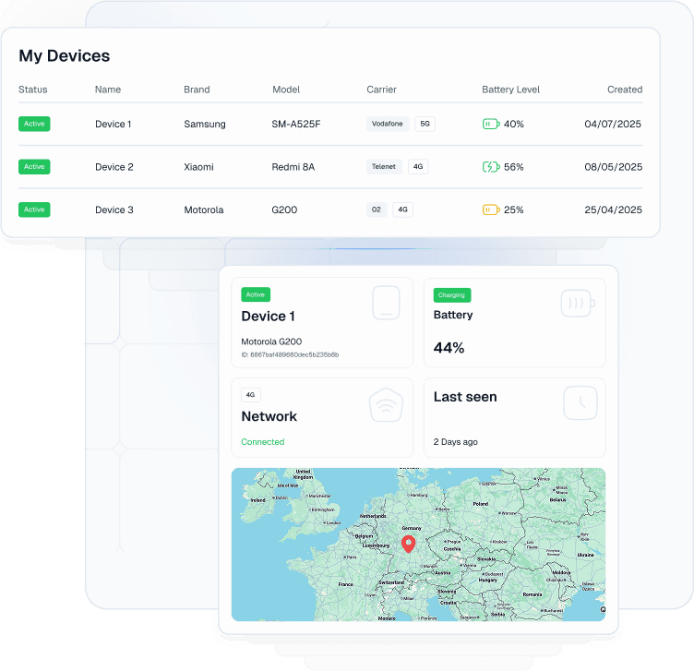This screenshot has width=694, height=671.
Task: Click the red location pin on map
Action: 409,544
